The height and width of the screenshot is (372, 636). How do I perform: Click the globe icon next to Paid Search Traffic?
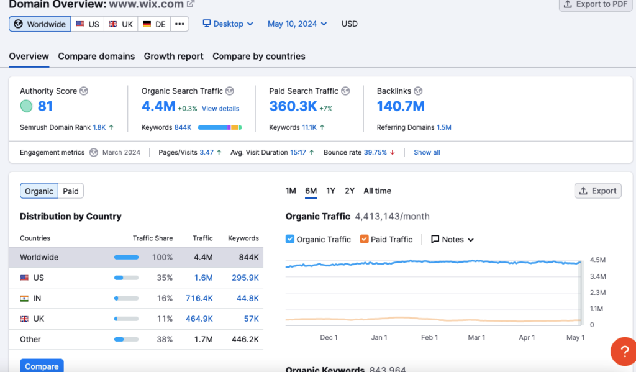345,91
